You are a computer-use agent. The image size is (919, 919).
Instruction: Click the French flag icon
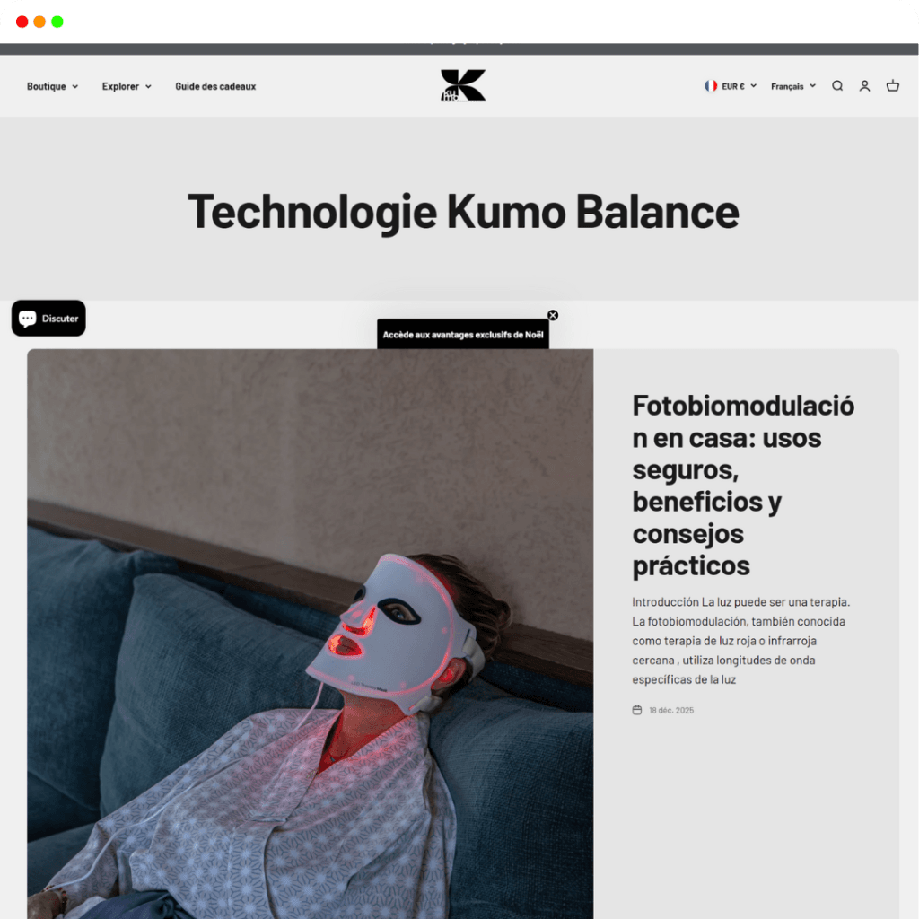pyautogui.click(x=711, y=86)
